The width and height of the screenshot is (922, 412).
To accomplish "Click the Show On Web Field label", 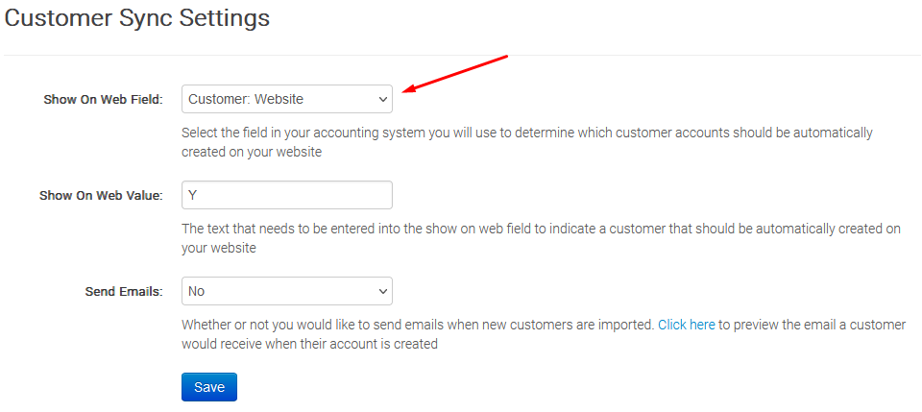I will (103, 99).
